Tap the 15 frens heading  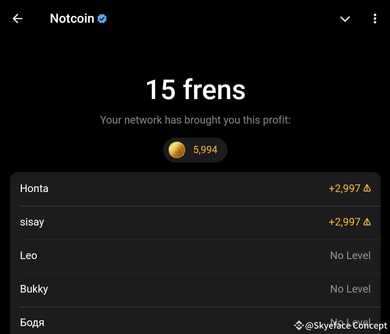click(195, 89)
